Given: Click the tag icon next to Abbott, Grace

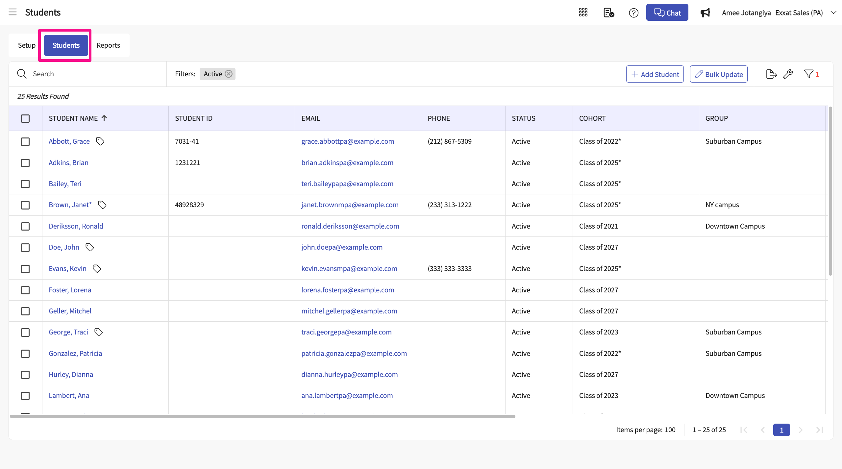Looking at the screenshot, I should point(100,141).
